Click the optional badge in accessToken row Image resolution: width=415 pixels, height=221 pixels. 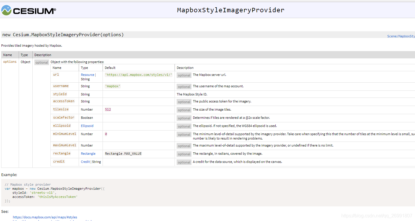click(x=184, y=102)
